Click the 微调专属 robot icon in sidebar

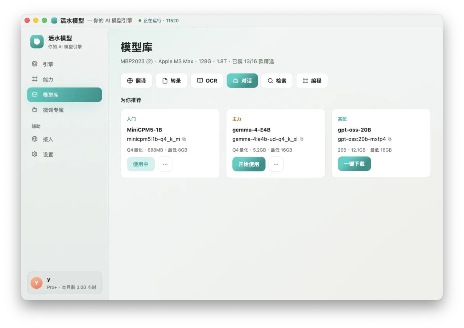tap(34, 109)
